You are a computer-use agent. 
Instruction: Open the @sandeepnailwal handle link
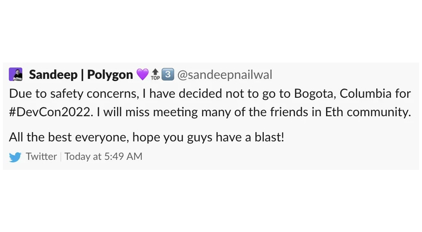tap(225, 75)
